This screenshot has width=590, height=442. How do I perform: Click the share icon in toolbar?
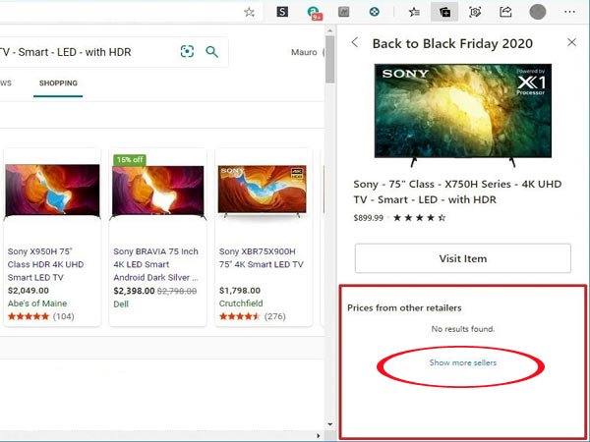[x=505, y=12]
